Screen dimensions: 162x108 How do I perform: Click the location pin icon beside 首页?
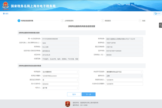pos(4,13)
